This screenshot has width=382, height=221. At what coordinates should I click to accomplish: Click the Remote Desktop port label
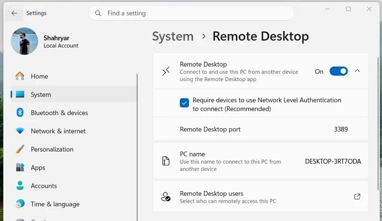210,130
